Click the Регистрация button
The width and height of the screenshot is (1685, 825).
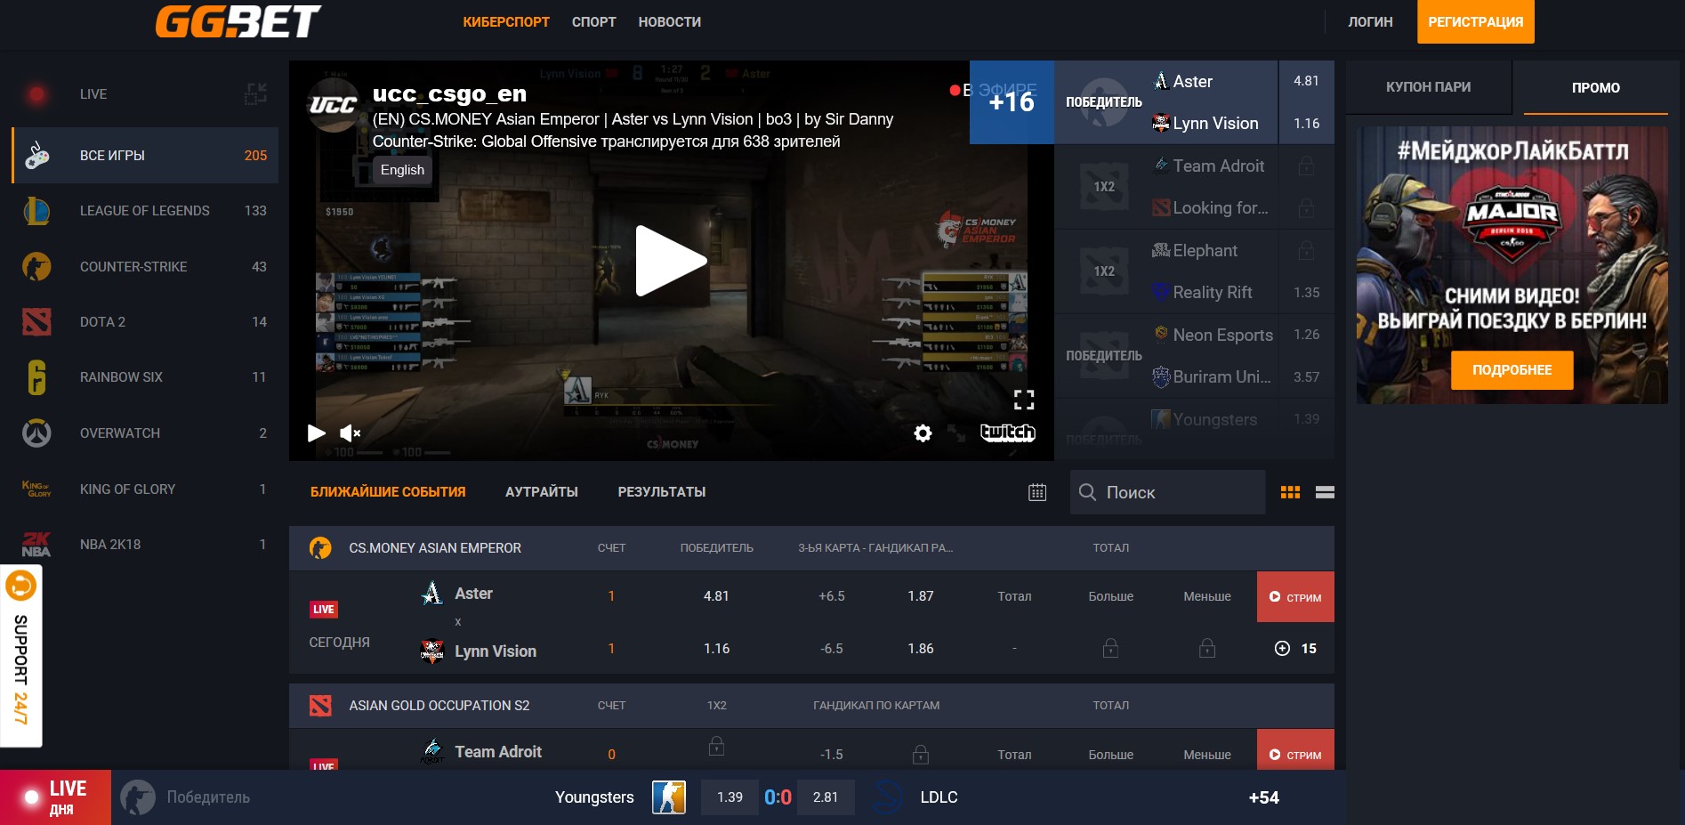[1475, 22]
